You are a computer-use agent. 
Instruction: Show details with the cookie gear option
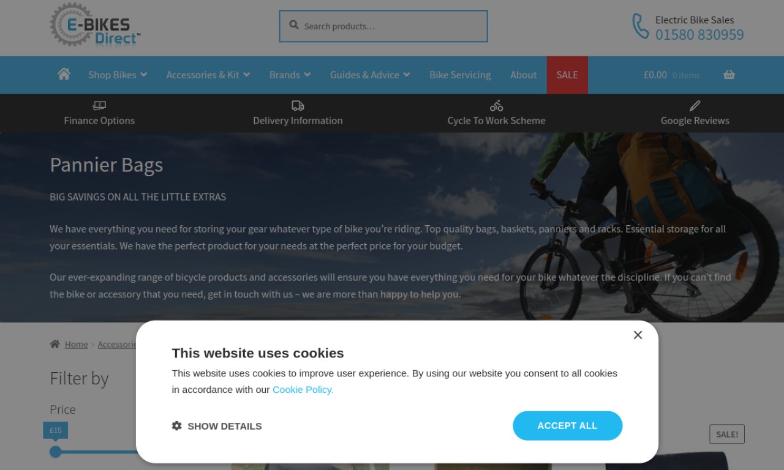pos(217,426)
